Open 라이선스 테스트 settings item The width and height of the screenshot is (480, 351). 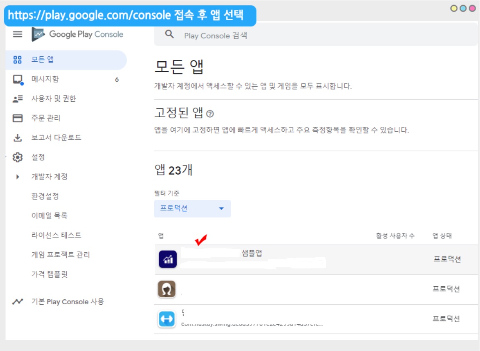point(56,235)
